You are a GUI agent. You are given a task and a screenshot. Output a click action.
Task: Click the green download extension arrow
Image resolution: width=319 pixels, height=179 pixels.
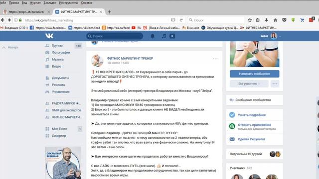[x=293, y=20]
